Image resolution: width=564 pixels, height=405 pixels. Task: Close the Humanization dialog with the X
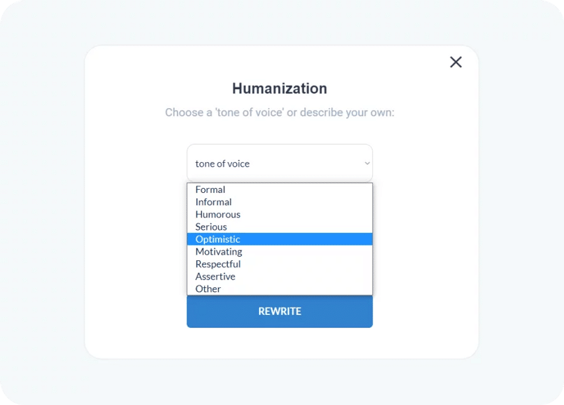(x=456, y=62)
